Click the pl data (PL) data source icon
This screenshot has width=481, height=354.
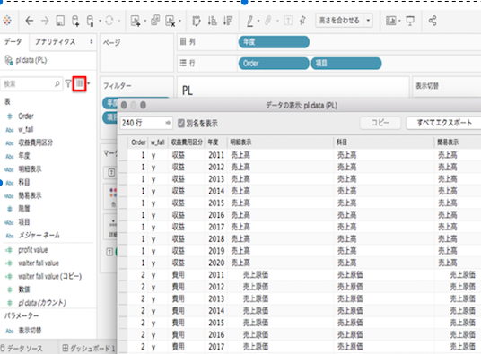[x=9, y=60]
